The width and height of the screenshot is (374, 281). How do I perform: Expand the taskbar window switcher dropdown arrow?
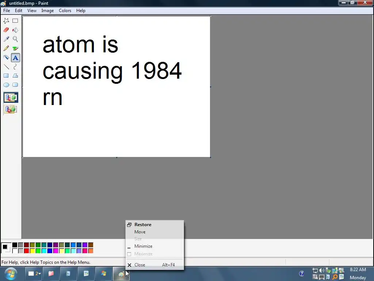39,274
